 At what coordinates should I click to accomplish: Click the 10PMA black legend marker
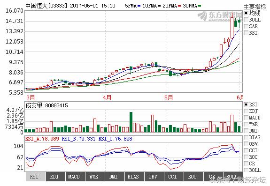click(x=159, y=6)
